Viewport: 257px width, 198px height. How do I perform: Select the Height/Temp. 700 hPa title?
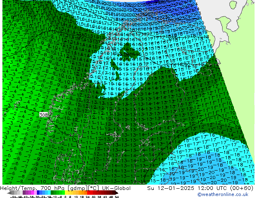point(32,188)
